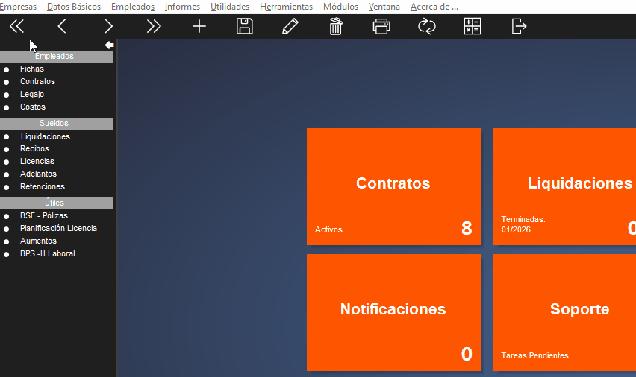Jump to last record with double-right arrow
Viewport: 636px width, 377px height.
click(154, 27)
